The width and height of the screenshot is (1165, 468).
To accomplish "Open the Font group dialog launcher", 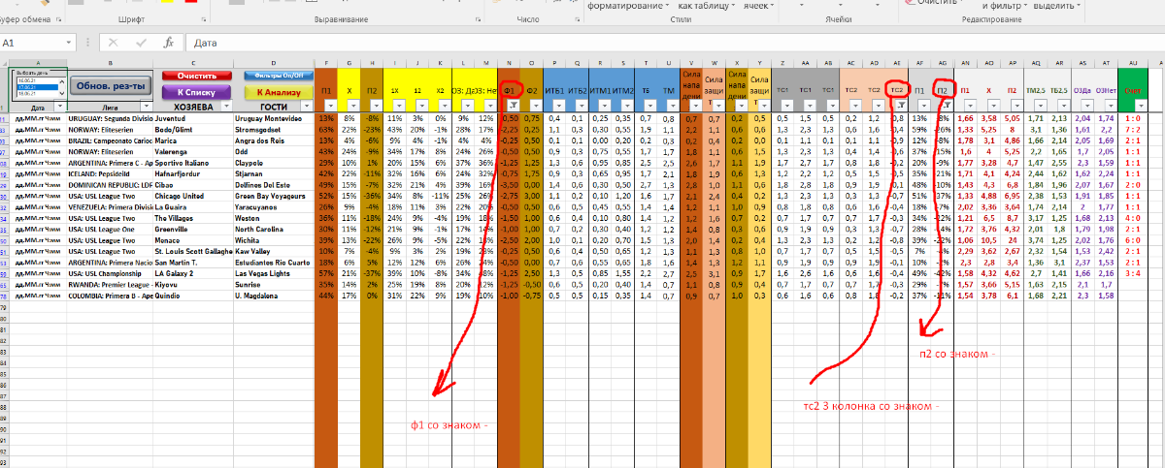I will 207,19.
